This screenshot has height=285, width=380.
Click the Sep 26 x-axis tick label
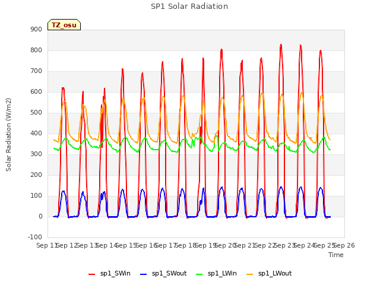tap(344, 245)
